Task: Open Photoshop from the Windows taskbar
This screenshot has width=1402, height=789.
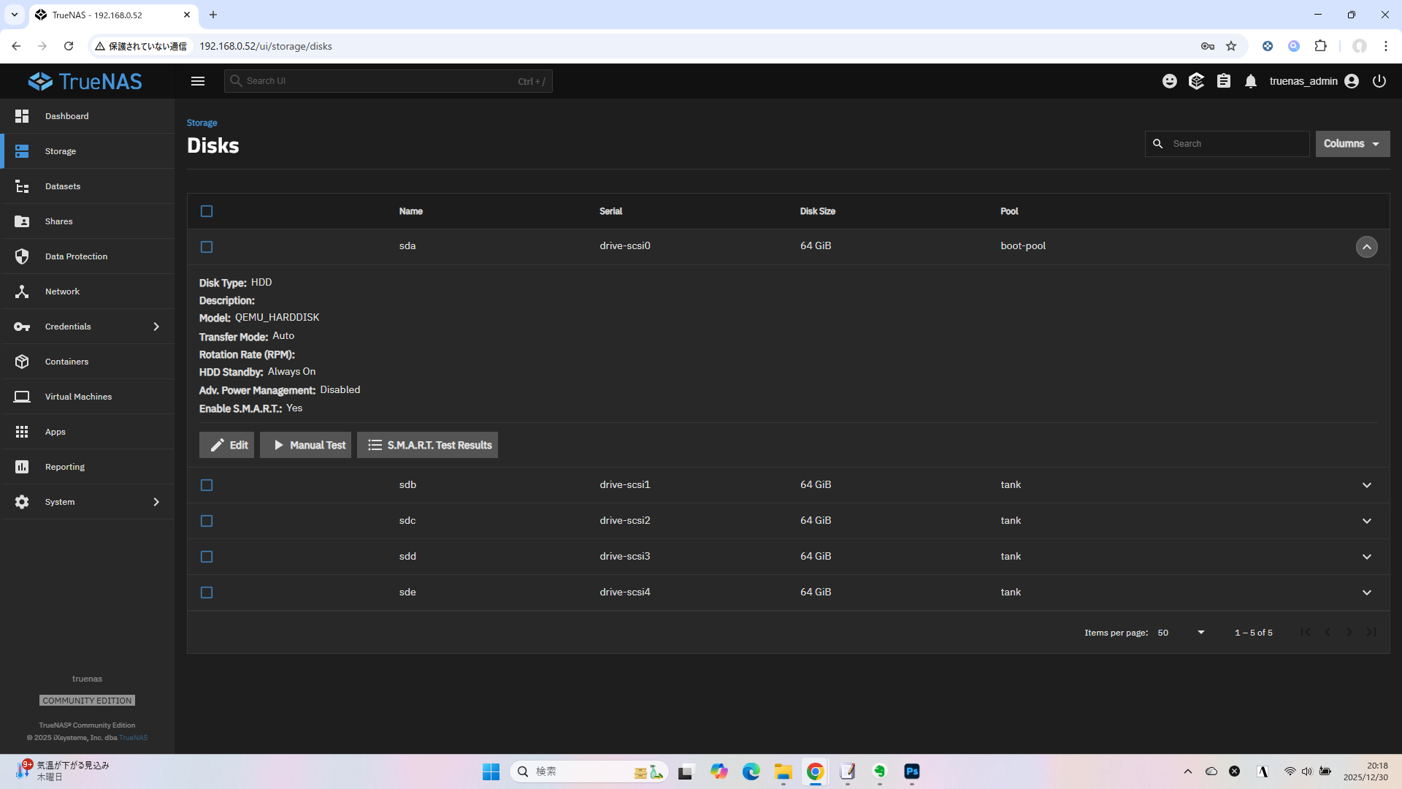Action: click(x=912, y=771)
